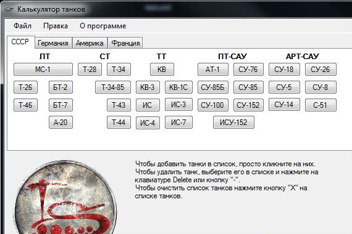Click the АРТ-САУ column header
This screenshot has width=352, height=234.
[303, 57]
